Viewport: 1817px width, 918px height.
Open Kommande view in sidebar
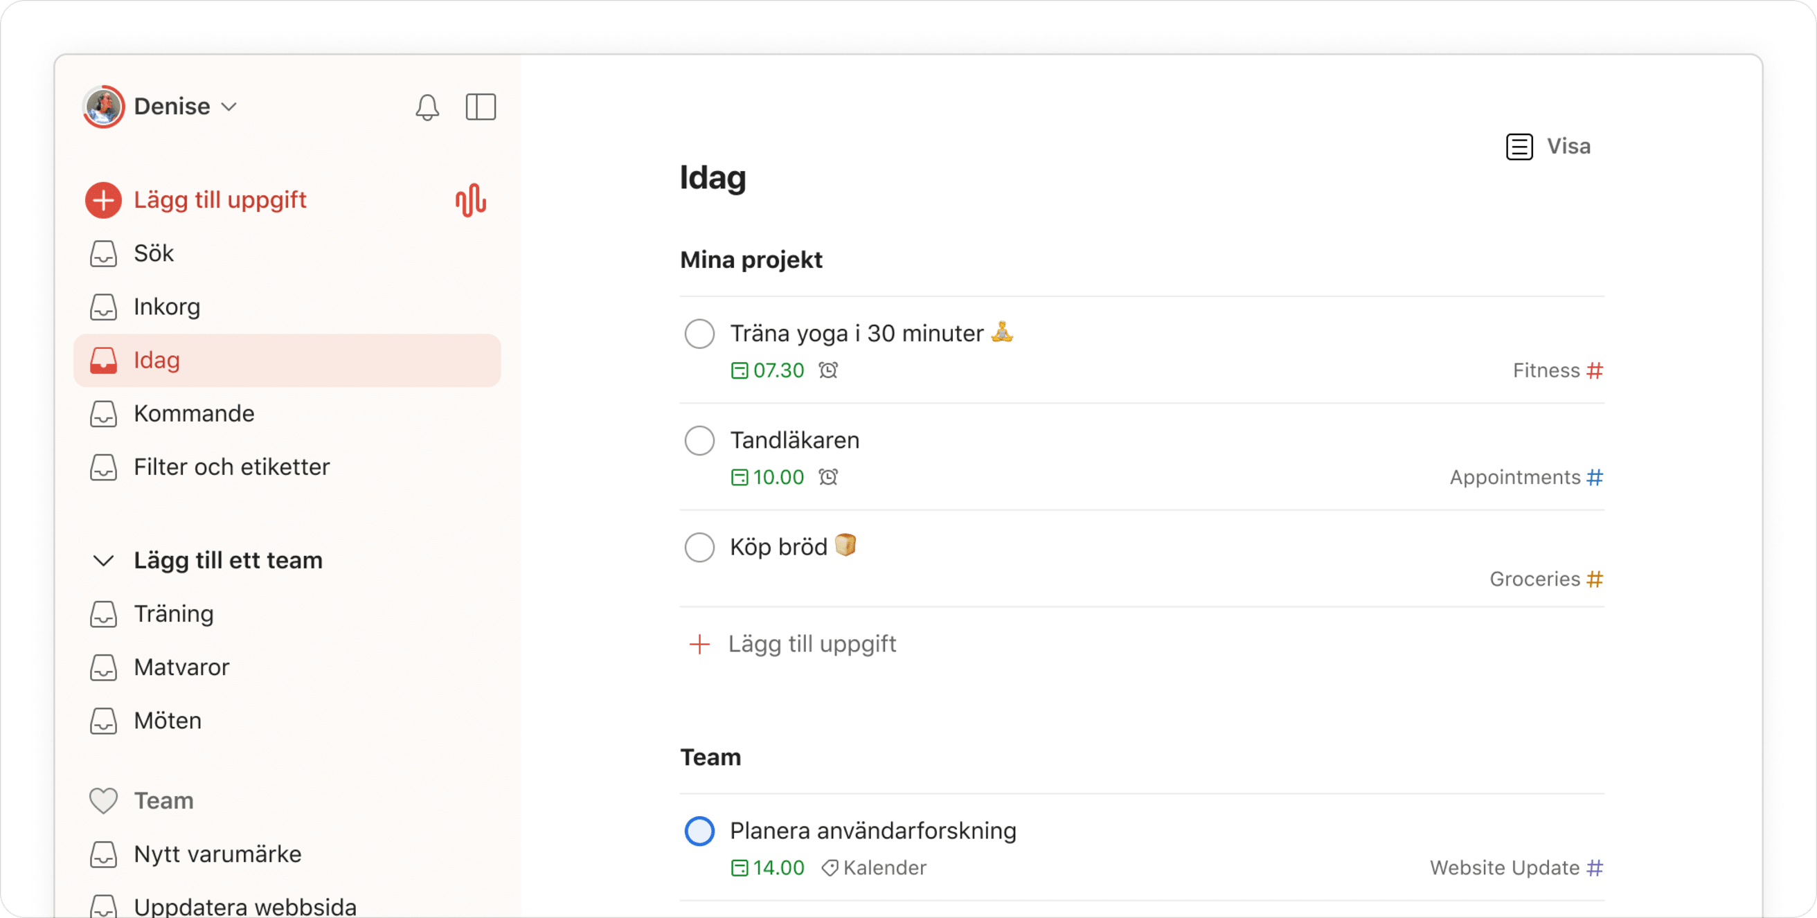point(194,414)
